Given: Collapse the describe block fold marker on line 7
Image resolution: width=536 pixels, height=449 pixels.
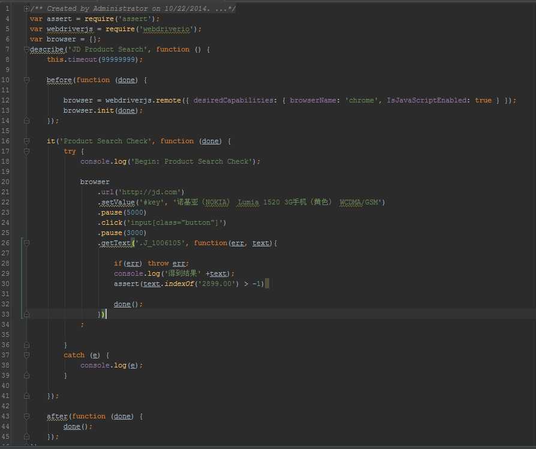Looking at the screenshot, I should tap(26, 49).
